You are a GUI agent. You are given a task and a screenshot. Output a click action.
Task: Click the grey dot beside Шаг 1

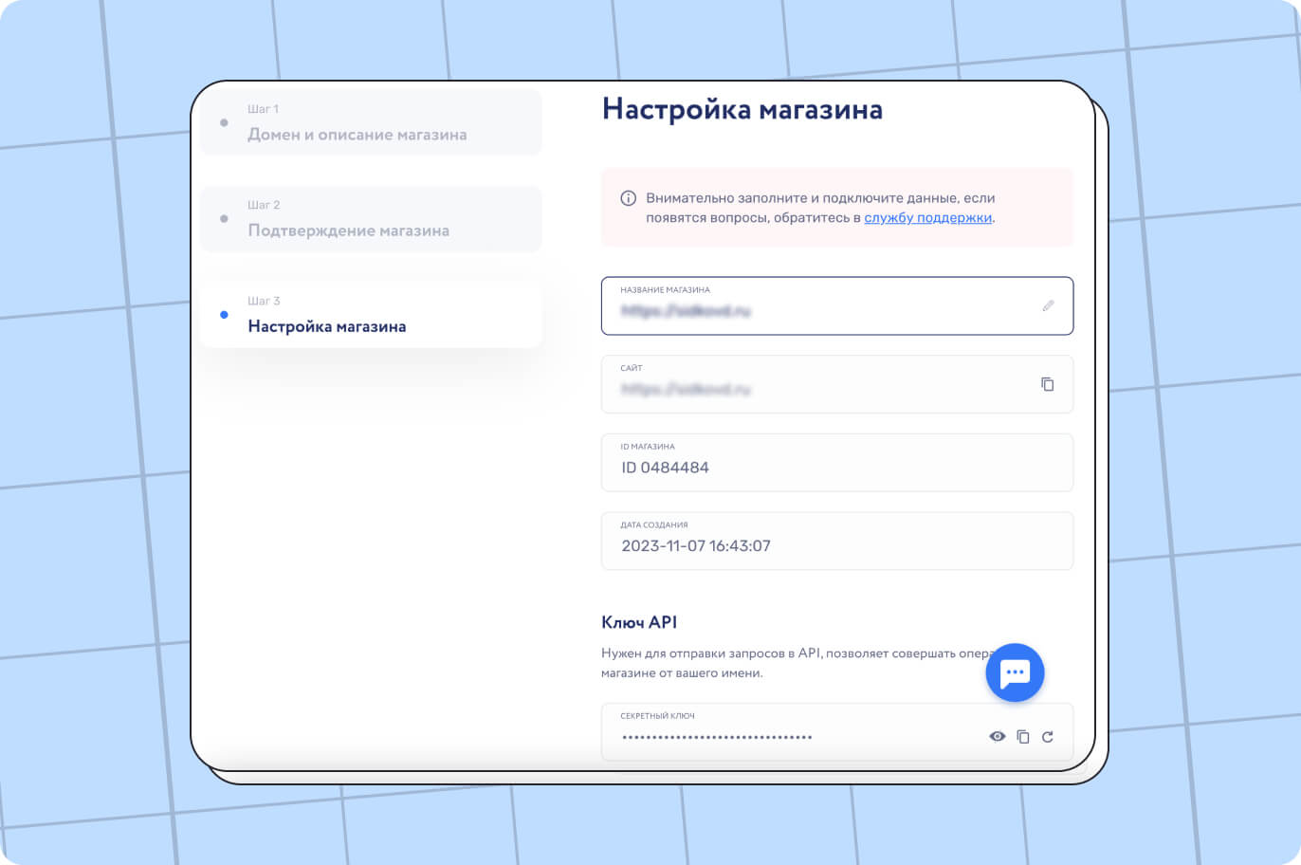coord(224,122)
